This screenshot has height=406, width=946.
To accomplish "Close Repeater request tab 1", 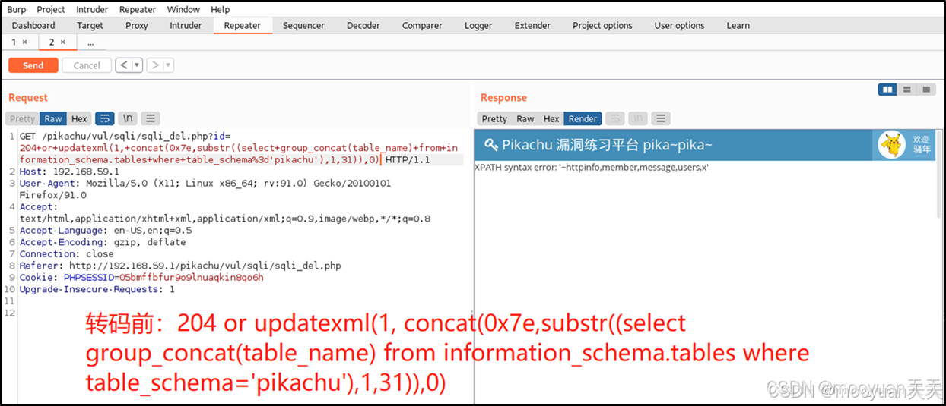I will [25, 42].
